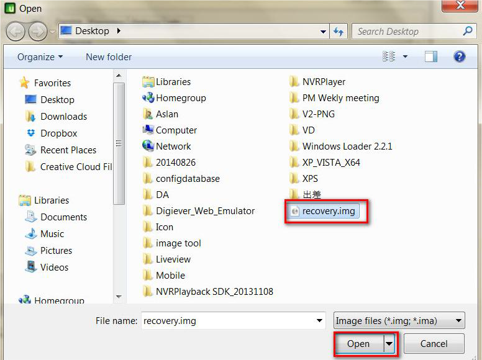Open the views options dropdown arrow
Image resolution: width=482 pixels, height=360 pixels.
pyautogui.click(x=405, y=56)
